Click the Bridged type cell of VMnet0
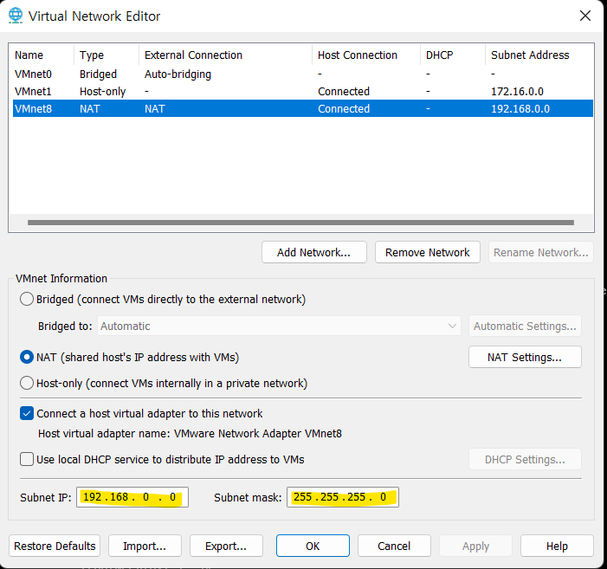The image size is (607, 569). pyautogui.click(x=98, y=74)
